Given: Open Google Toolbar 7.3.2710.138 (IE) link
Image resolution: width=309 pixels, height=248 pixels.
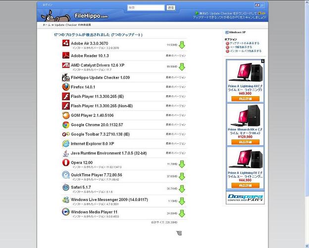Looking at the screenshot, I should 101,134.
